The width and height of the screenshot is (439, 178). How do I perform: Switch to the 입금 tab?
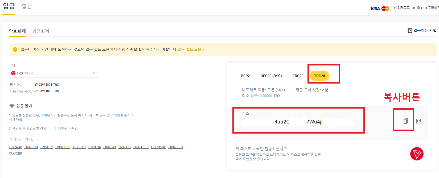9,6
